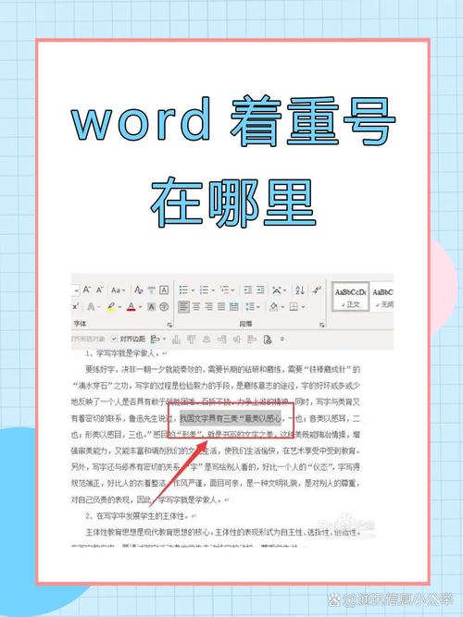Select the Justify alignment icon
The image size is (463, 617).
(x=221, y=306)
